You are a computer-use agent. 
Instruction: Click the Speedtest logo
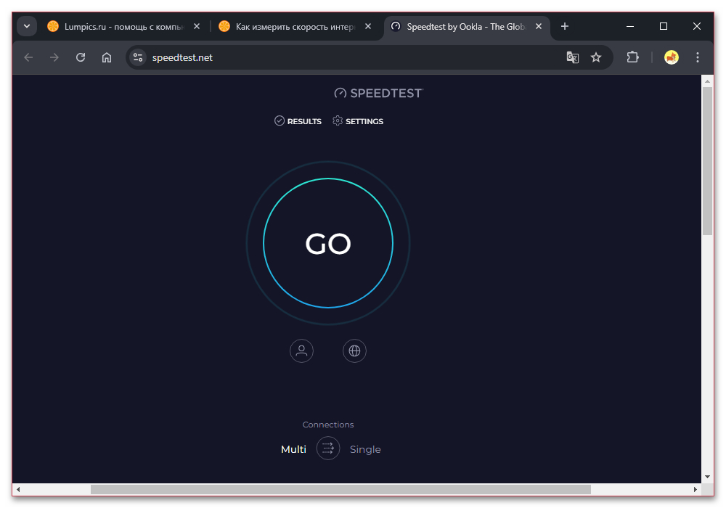(378, 93)
